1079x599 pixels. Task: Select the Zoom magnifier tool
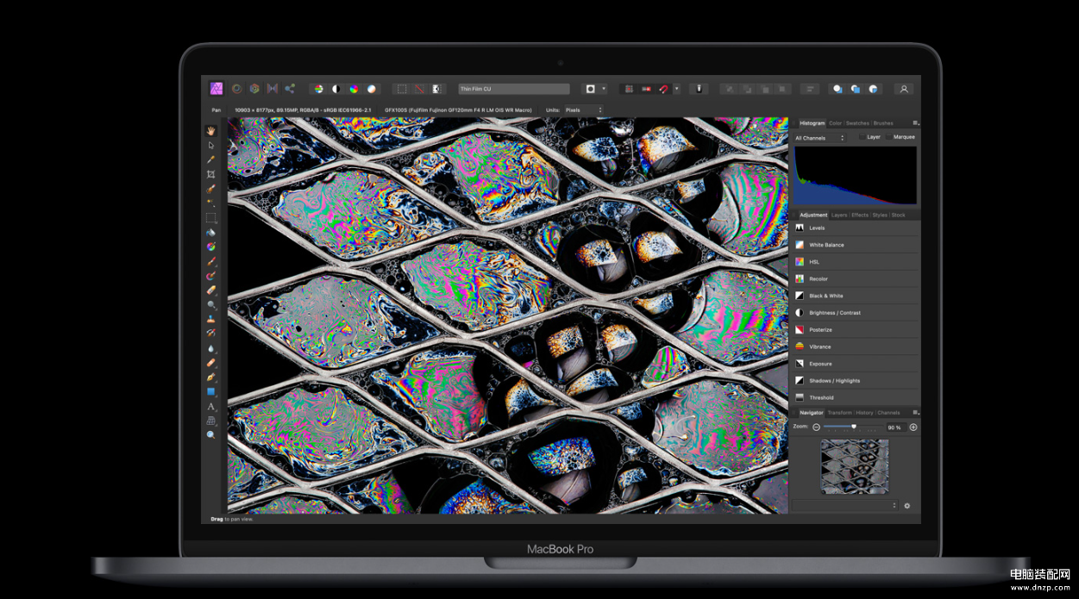[x=210, y=435]
